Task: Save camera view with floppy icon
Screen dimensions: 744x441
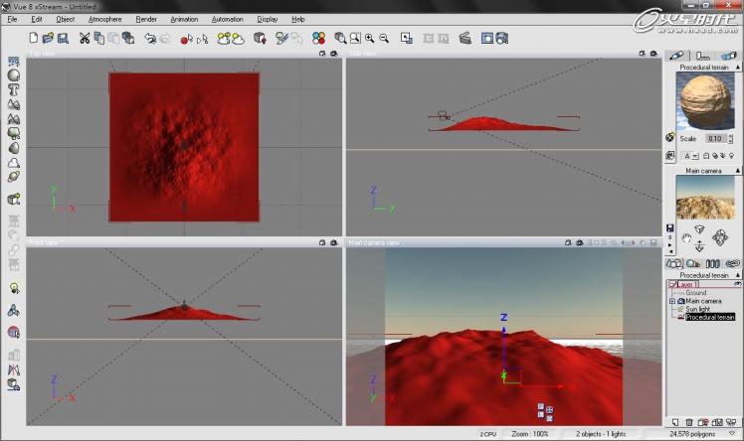Action: pyautogui.click(x=670, y=227)
